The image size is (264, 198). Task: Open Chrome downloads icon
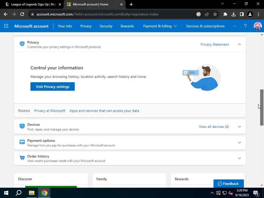point(234,14)
